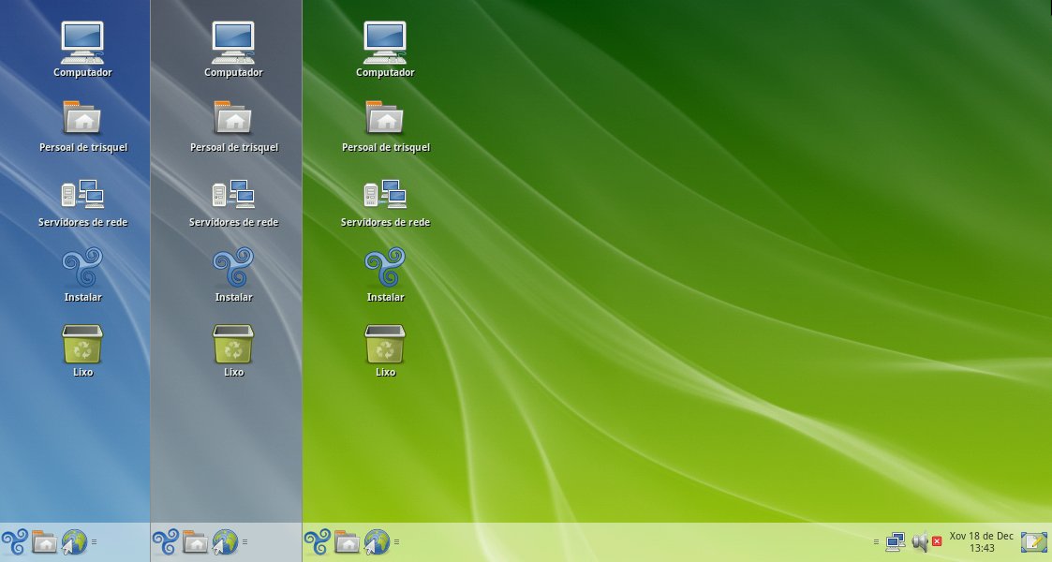The width and height of the screenshot is (1052, 562).
Task: Open the calendar from Xov 18 de Dec clock
Action: point(982,542)
